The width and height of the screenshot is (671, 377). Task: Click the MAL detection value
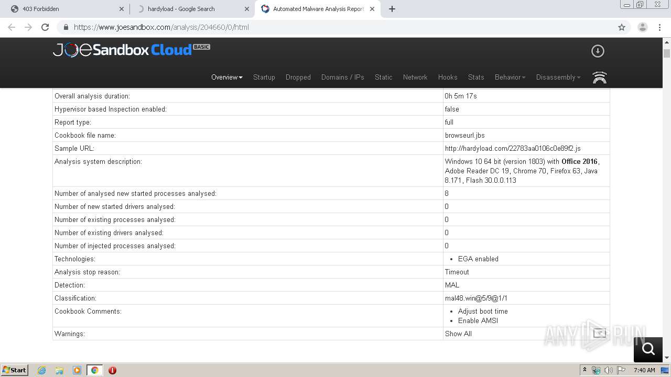tap(452, 285)
